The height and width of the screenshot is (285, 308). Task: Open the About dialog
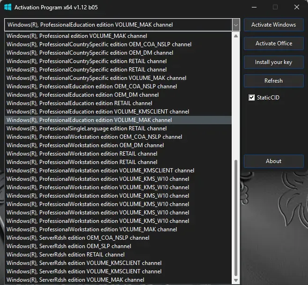pos(274,161)
